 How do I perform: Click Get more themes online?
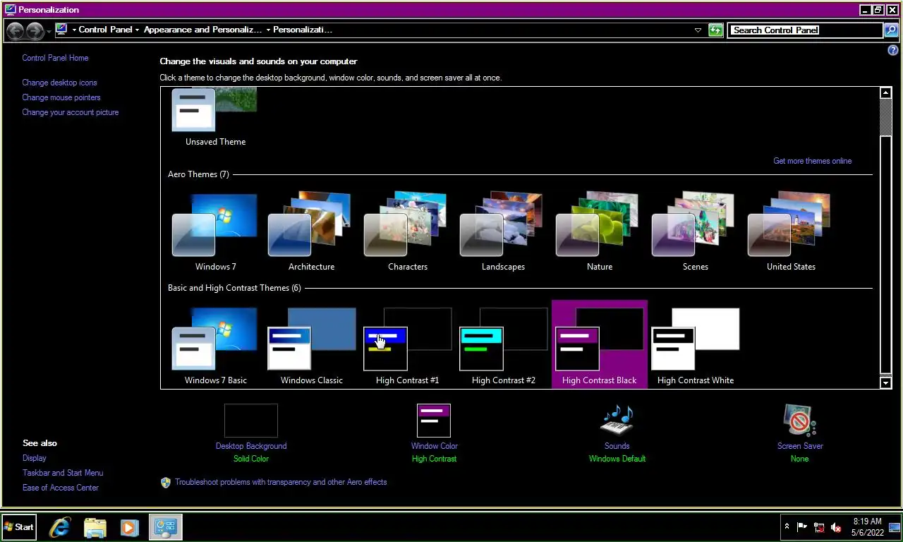[x=812, y=161]
